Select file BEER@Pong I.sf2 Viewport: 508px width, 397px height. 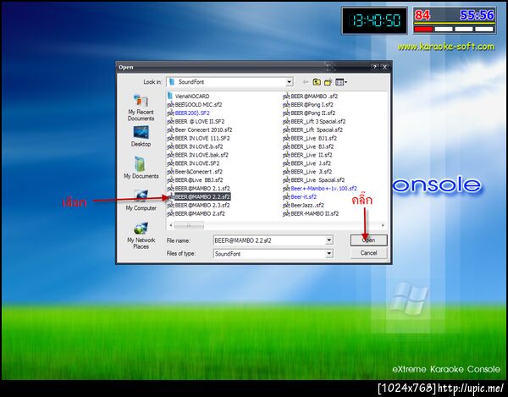point(308,105)
